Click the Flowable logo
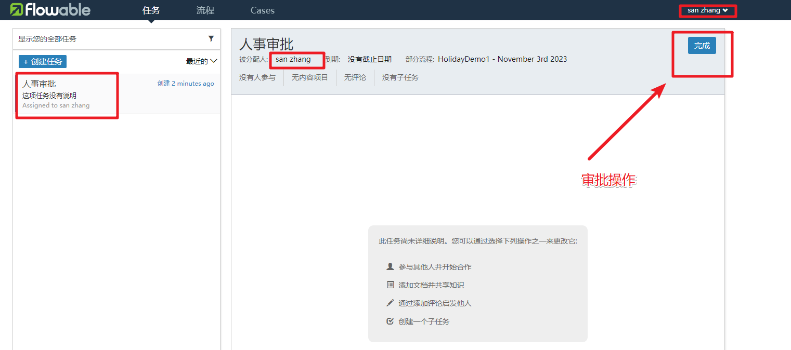The width and height of the screenshot is (791, 350). point(50,10)
